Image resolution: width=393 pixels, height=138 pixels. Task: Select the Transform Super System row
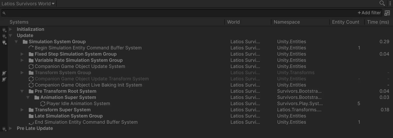point(197,110)
